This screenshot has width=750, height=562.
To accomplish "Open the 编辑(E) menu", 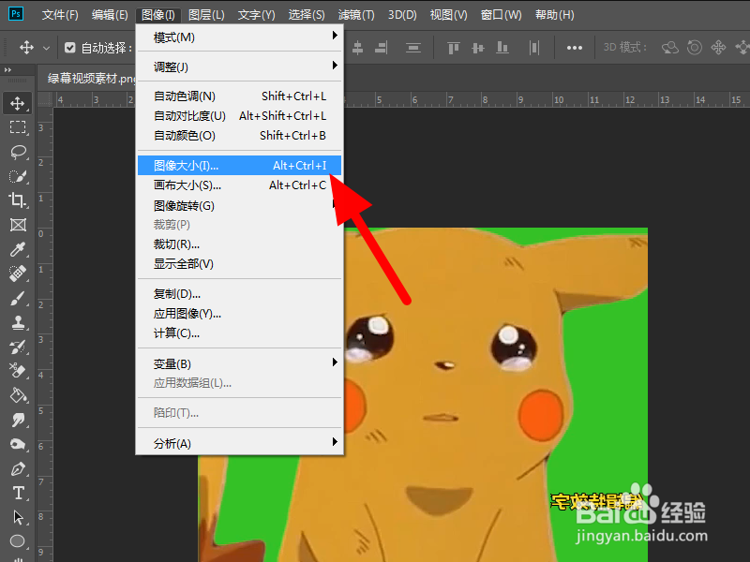I will tap(110, 15).
